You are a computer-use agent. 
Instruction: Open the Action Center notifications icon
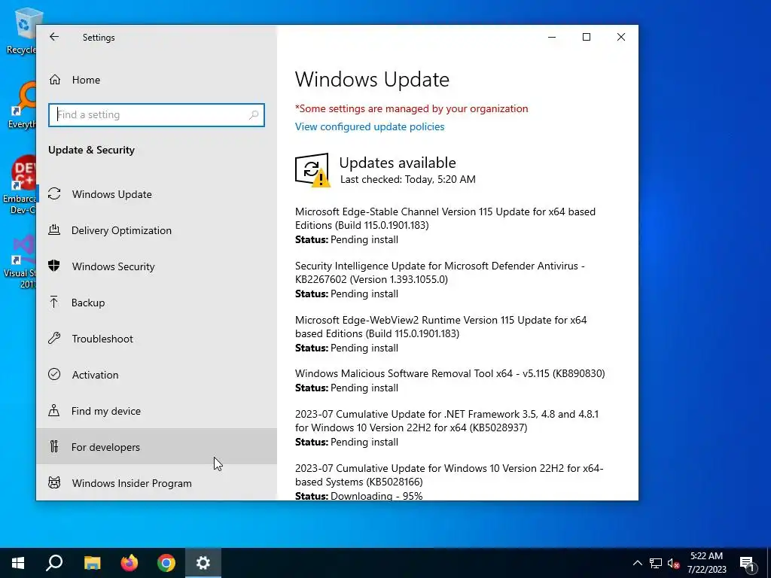(x=747, y=564)
